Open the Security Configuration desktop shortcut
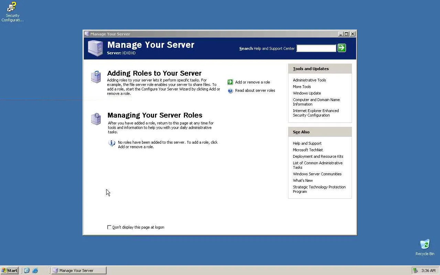 [12, 12]
